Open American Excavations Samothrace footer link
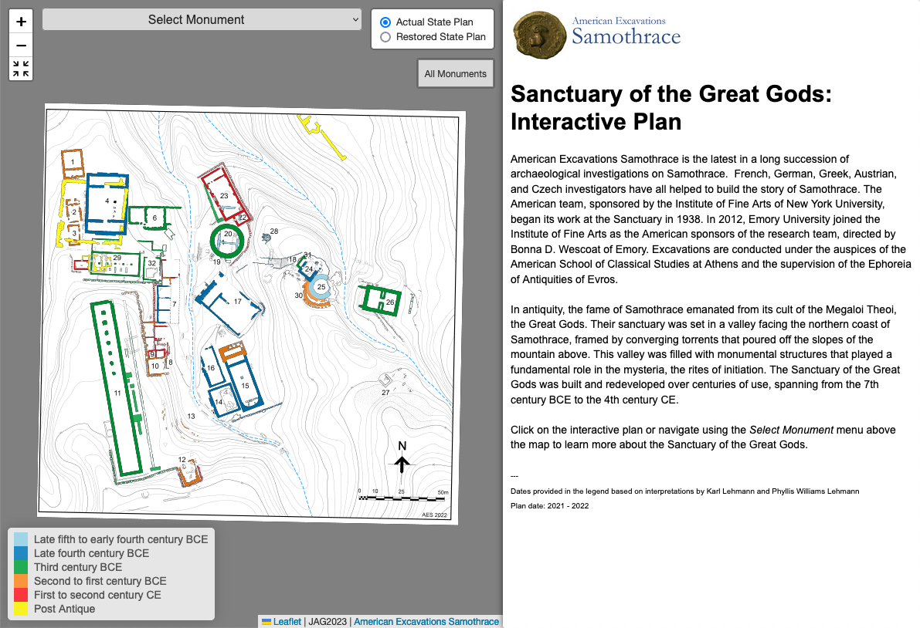Viewport: 920px width, 628px height. (426, 622)
